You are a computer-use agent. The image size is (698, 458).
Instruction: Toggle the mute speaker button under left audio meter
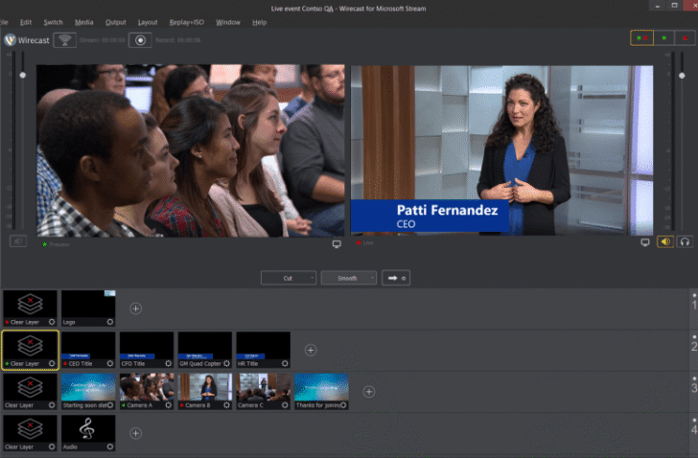pos(18,241)
